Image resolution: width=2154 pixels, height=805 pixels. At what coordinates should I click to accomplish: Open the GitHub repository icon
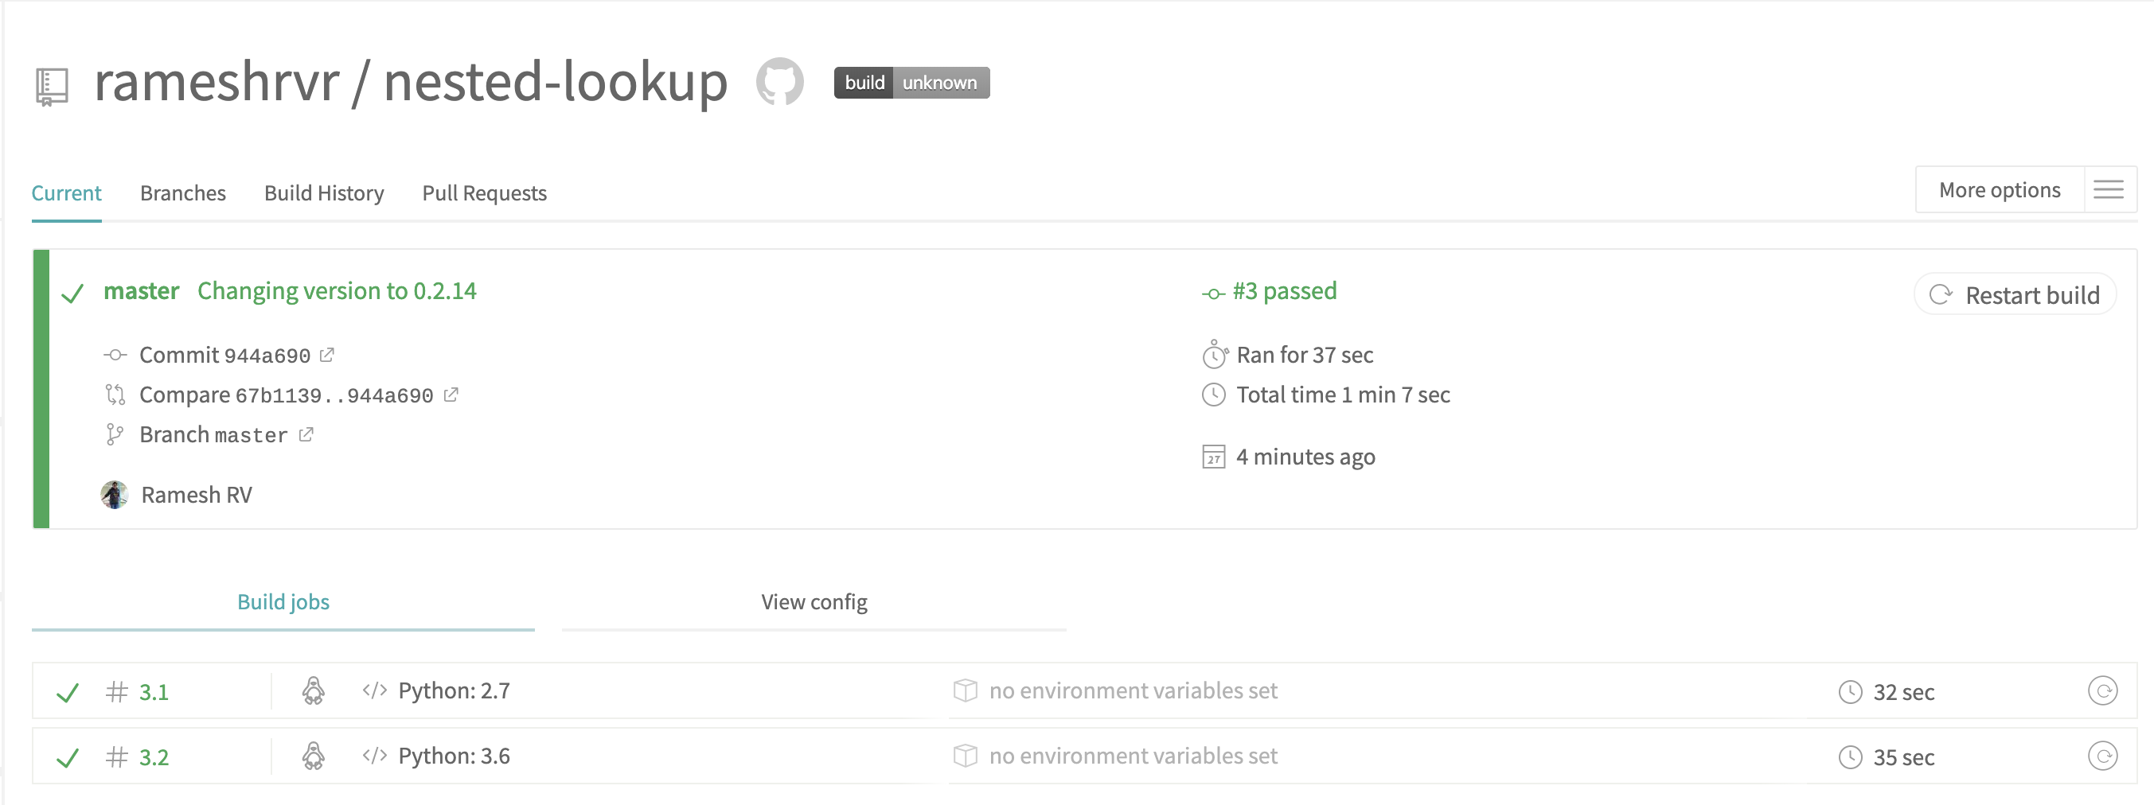coord(779,82)
